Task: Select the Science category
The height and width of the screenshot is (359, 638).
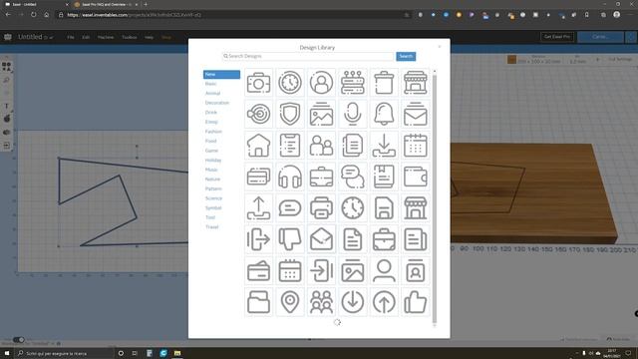Action: [x=214, y=198]
